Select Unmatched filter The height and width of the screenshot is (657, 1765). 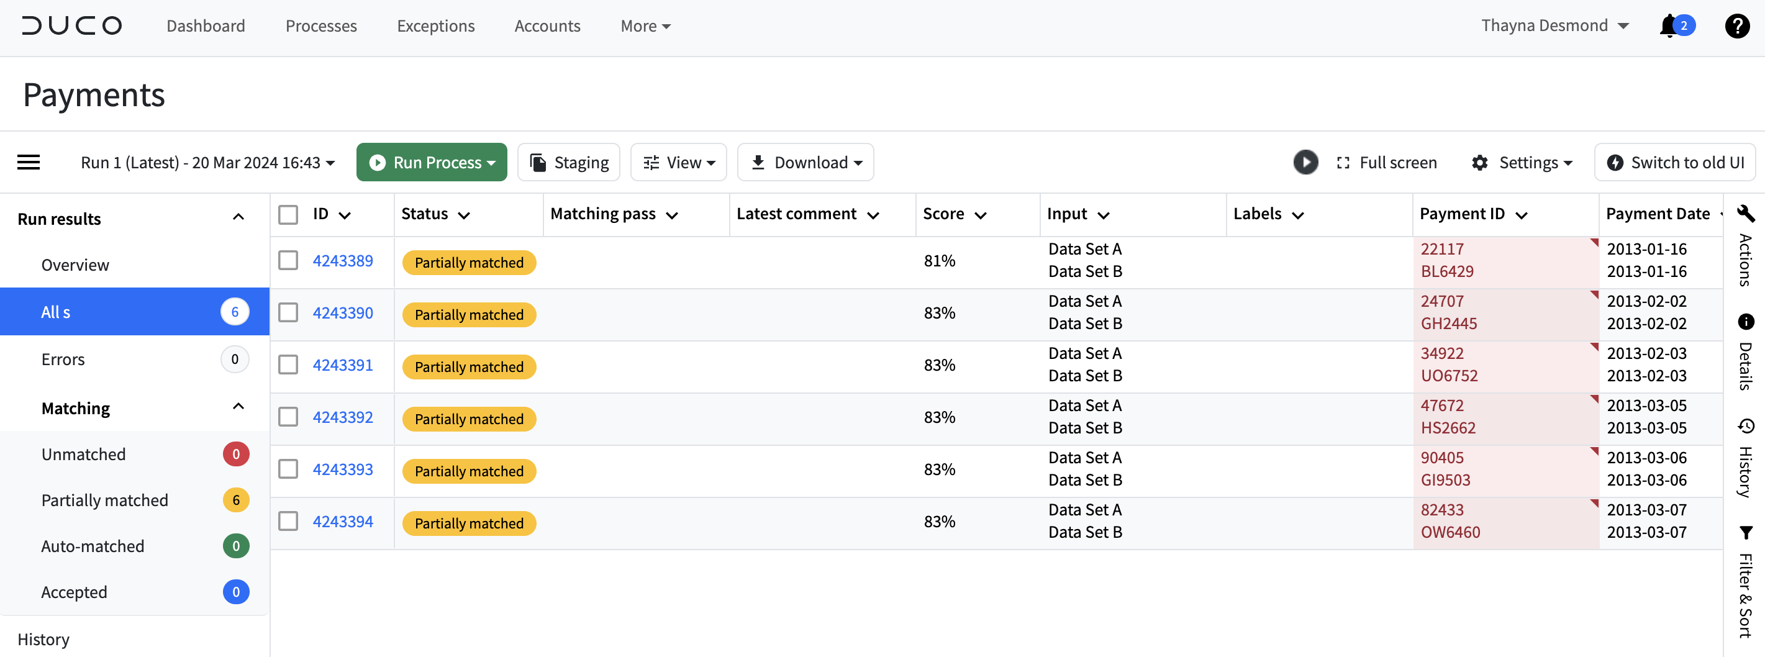(x=135, y=454)
